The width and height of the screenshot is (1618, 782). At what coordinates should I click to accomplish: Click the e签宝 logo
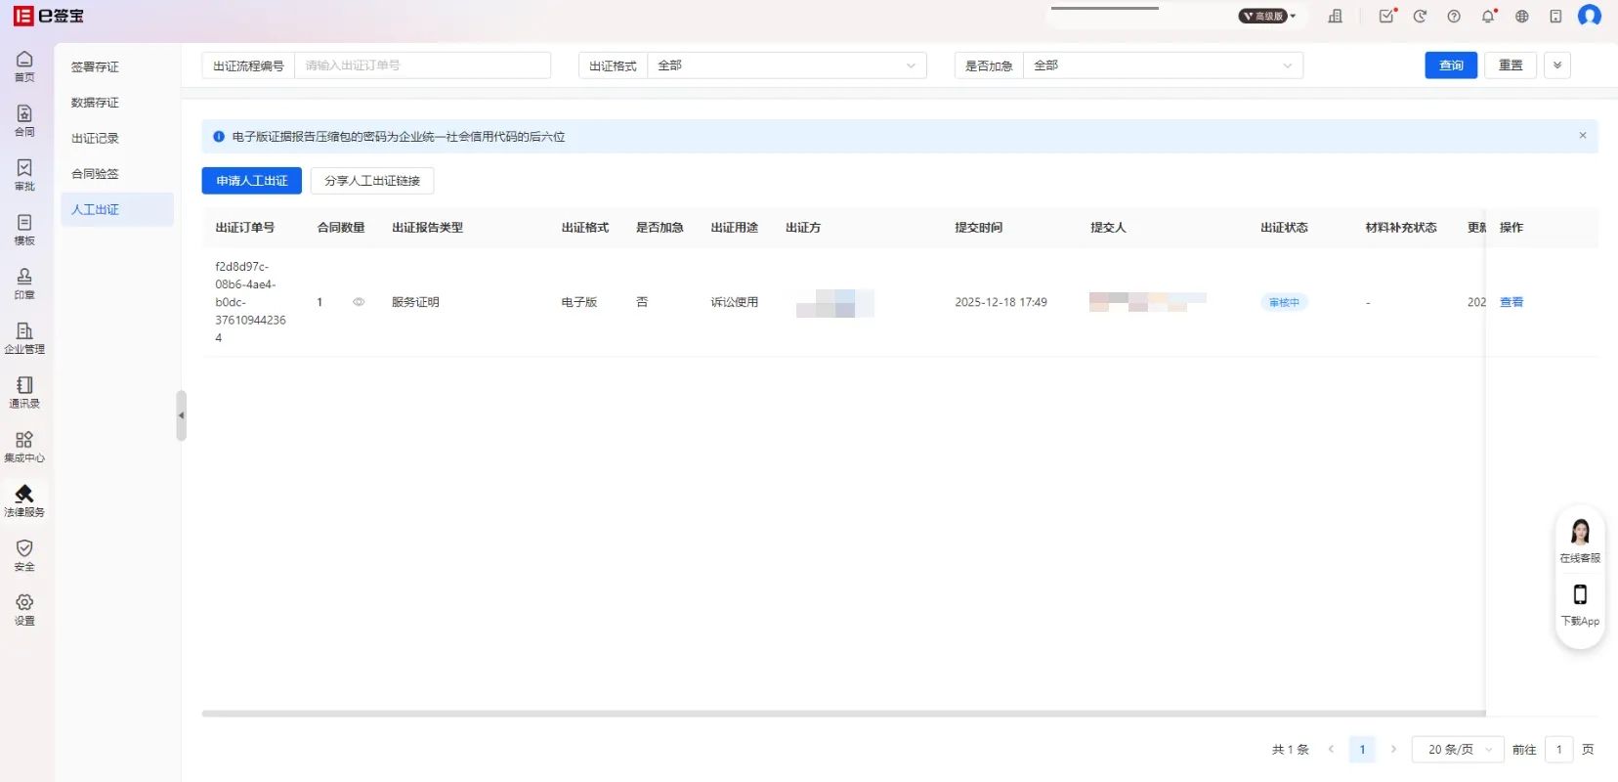tap(48, 16)
